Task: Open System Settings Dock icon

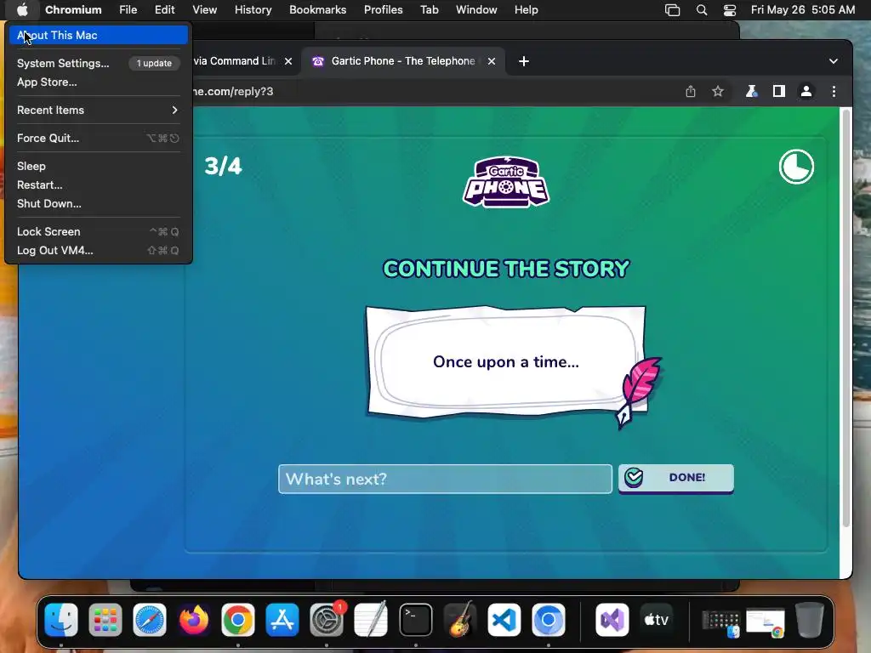Action: pyautogui.click(x=327, y=620)
